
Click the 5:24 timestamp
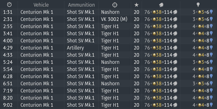[7, 62]
